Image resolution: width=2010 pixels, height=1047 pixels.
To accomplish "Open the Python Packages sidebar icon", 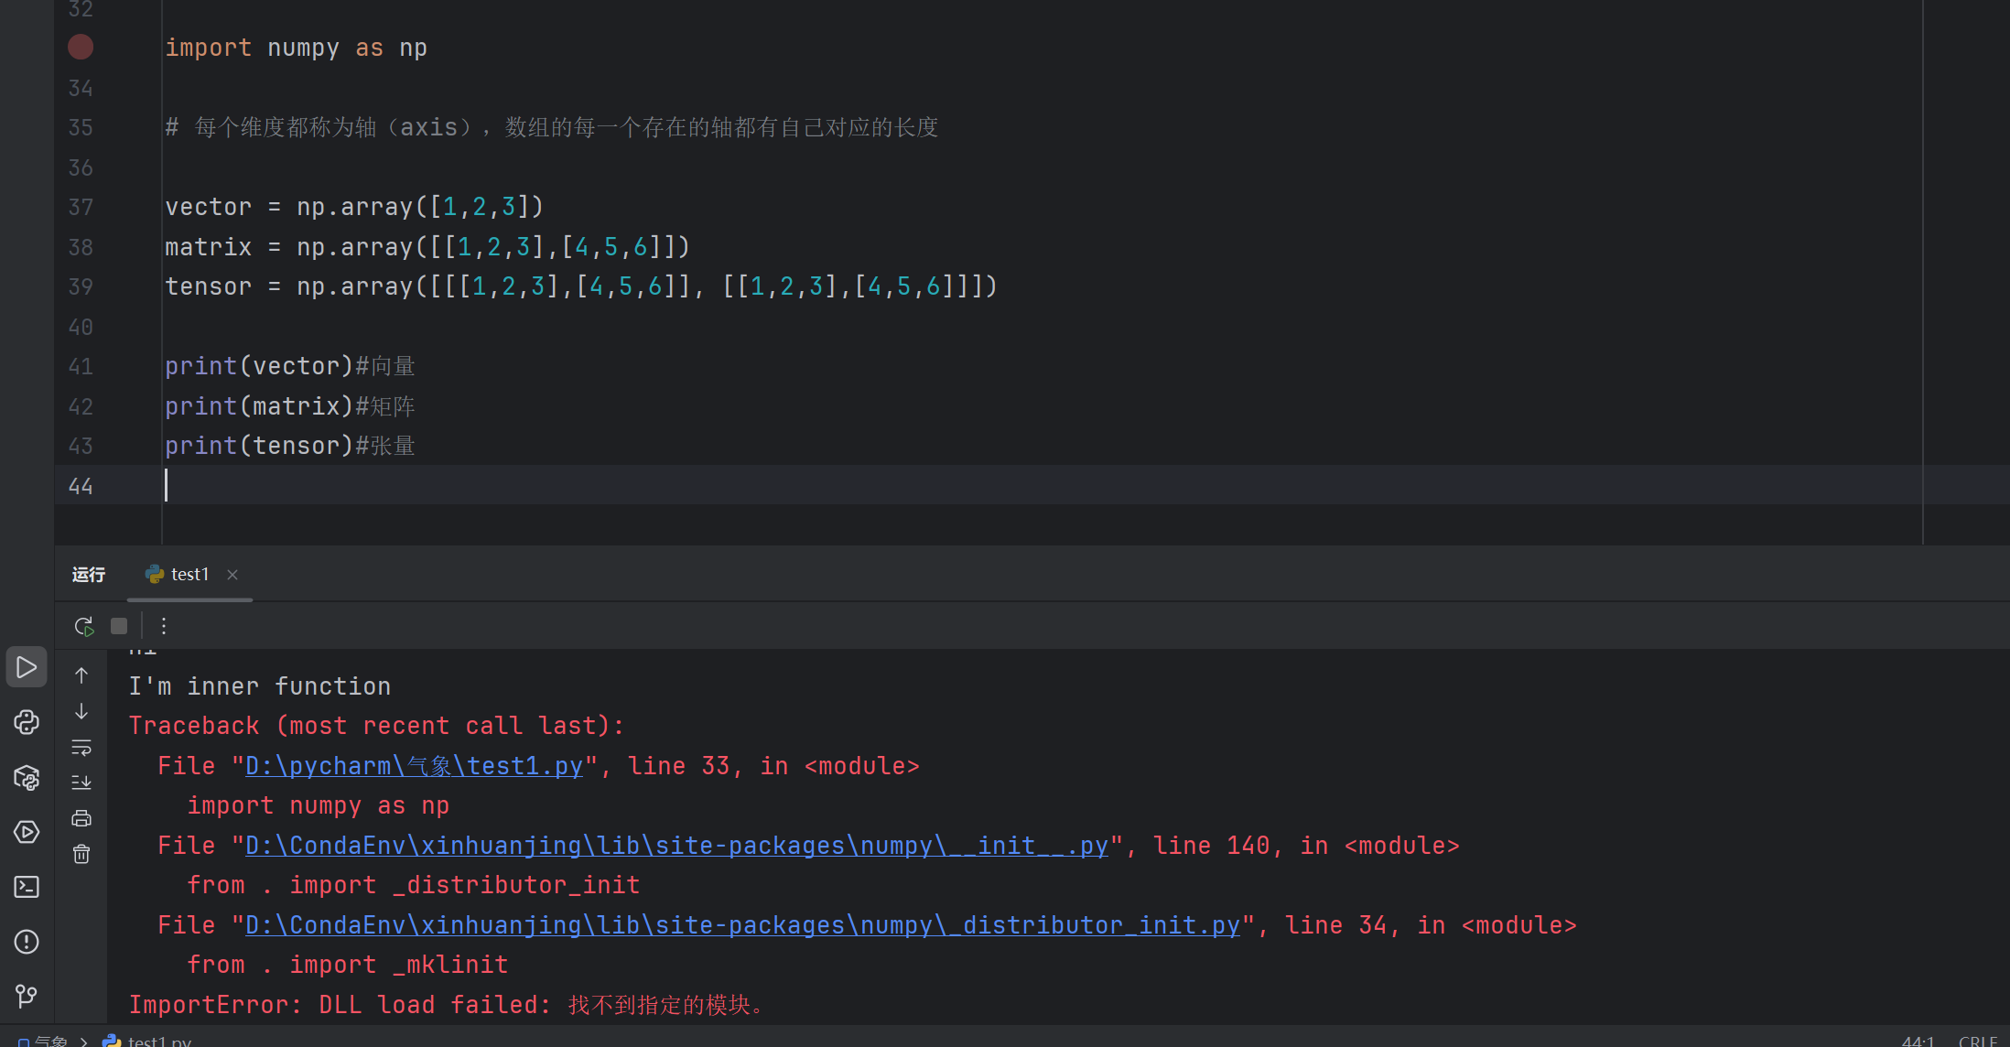I will (x=27, y=777).
